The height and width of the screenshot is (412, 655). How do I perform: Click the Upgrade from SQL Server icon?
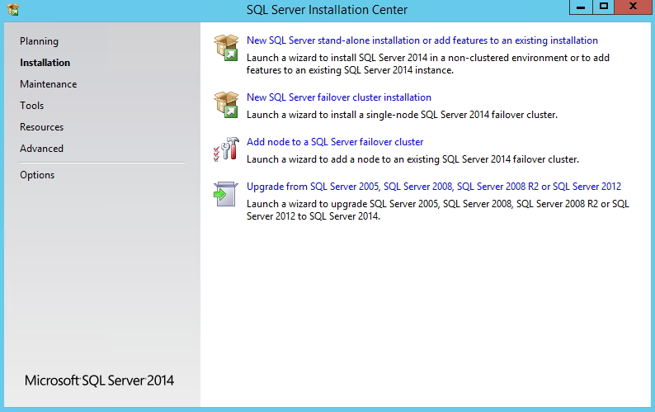point(226,194)
